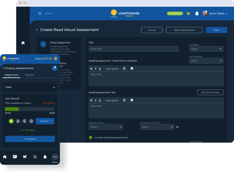The height and width of the screenshot is (174, 234).
Task: Open the shopping cart in the mobile bottom bar
Action: click(25, 156)
